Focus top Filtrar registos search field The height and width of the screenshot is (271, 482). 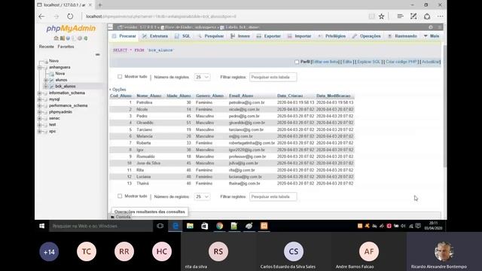tap(273, 77)
